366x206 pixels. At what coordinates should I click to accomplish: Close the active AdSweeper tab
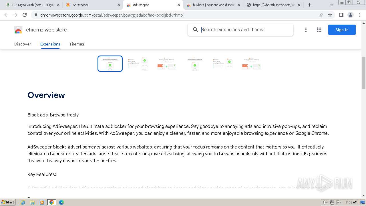(179, 5)
